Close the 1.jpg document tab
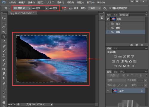 35,13
